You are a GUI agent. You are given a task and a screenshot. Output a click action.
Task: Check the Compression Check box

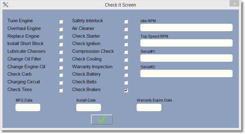126,52
